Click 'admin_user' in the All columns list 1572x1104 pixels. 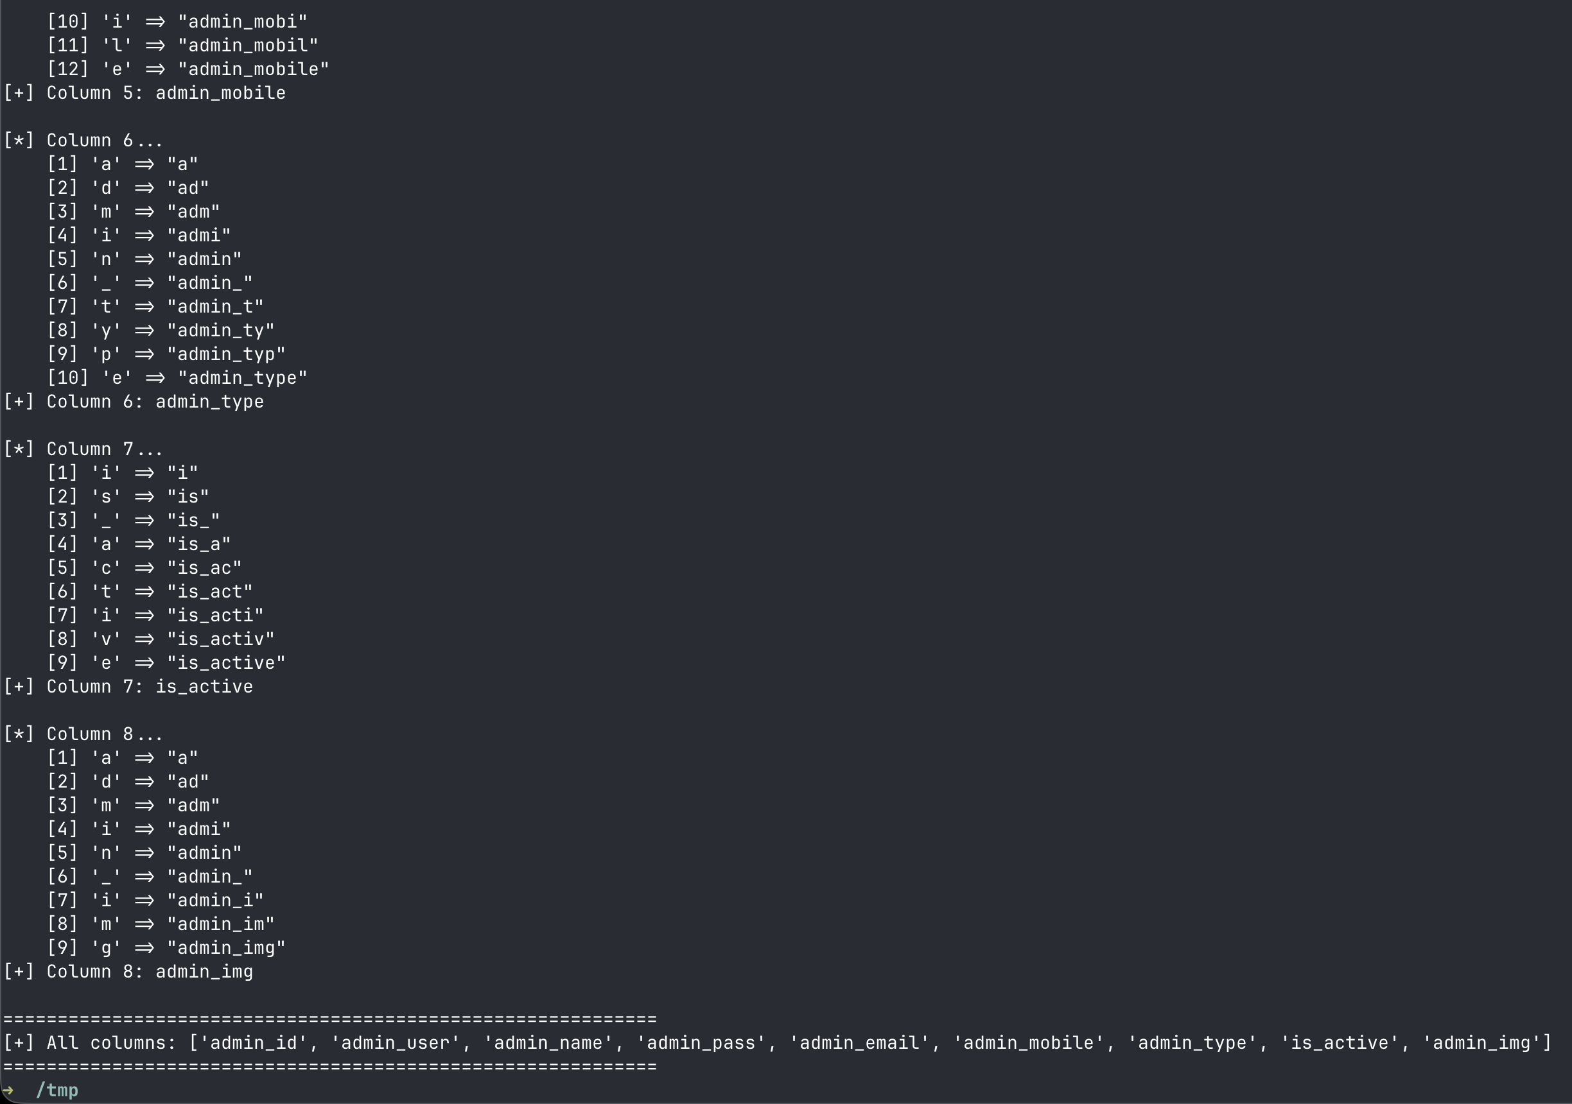[x=394, y=1043]
